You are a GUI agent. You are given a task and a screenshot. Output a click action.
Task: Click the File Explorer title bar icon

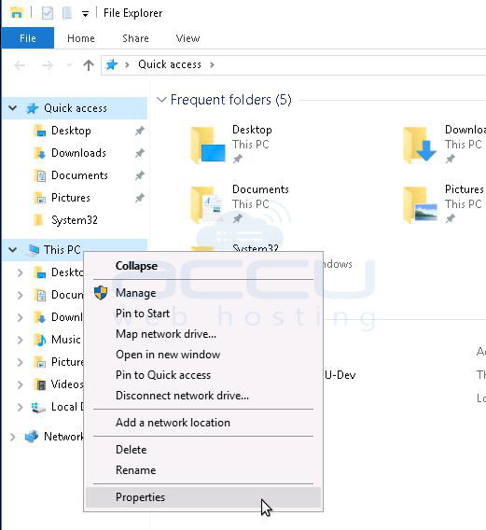(x=17, y=13)
